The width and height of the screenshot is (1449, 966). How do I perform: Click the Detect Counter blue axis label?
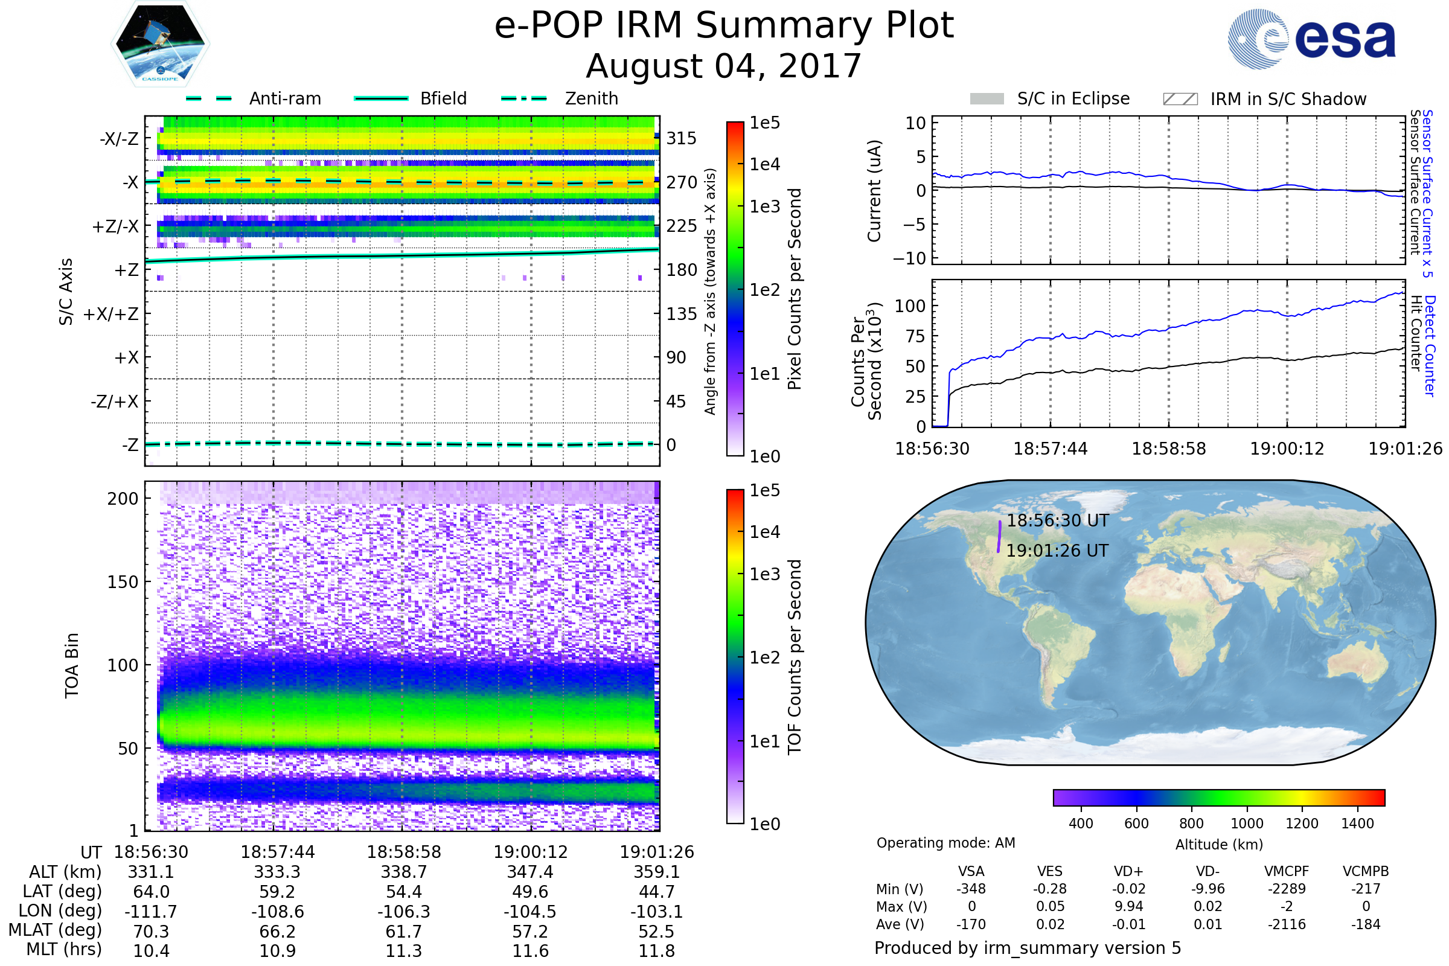coord(1429,346)
